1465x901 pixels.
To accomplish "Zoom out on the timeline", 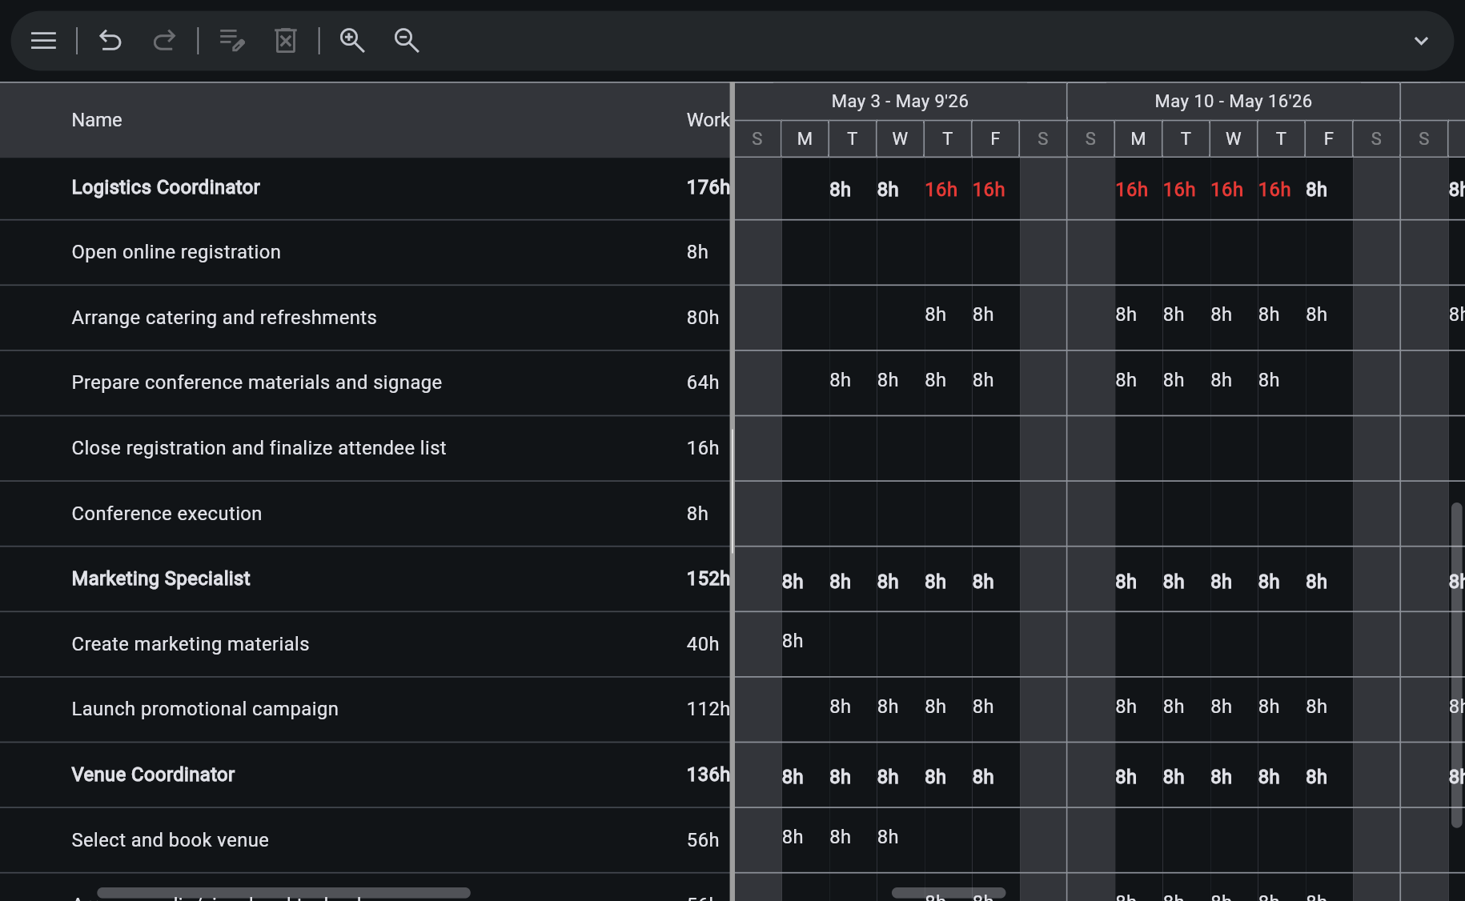I will coord(406,41).
